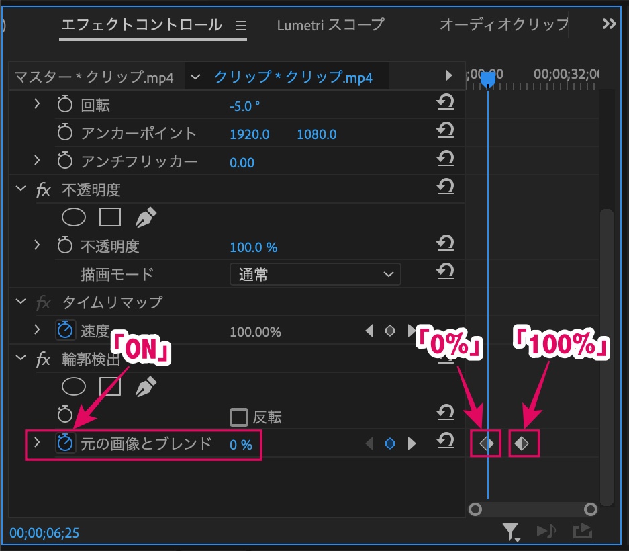Open dropdown beside クリップ * クリップ.mp4

(195, 77)
